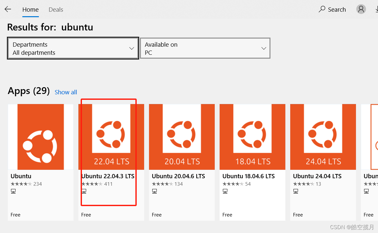Click the Ubuntu 20.04 LTS app icon
Image resolution: width=378 pixels, height=233 pixels.
tap(182, 137)
